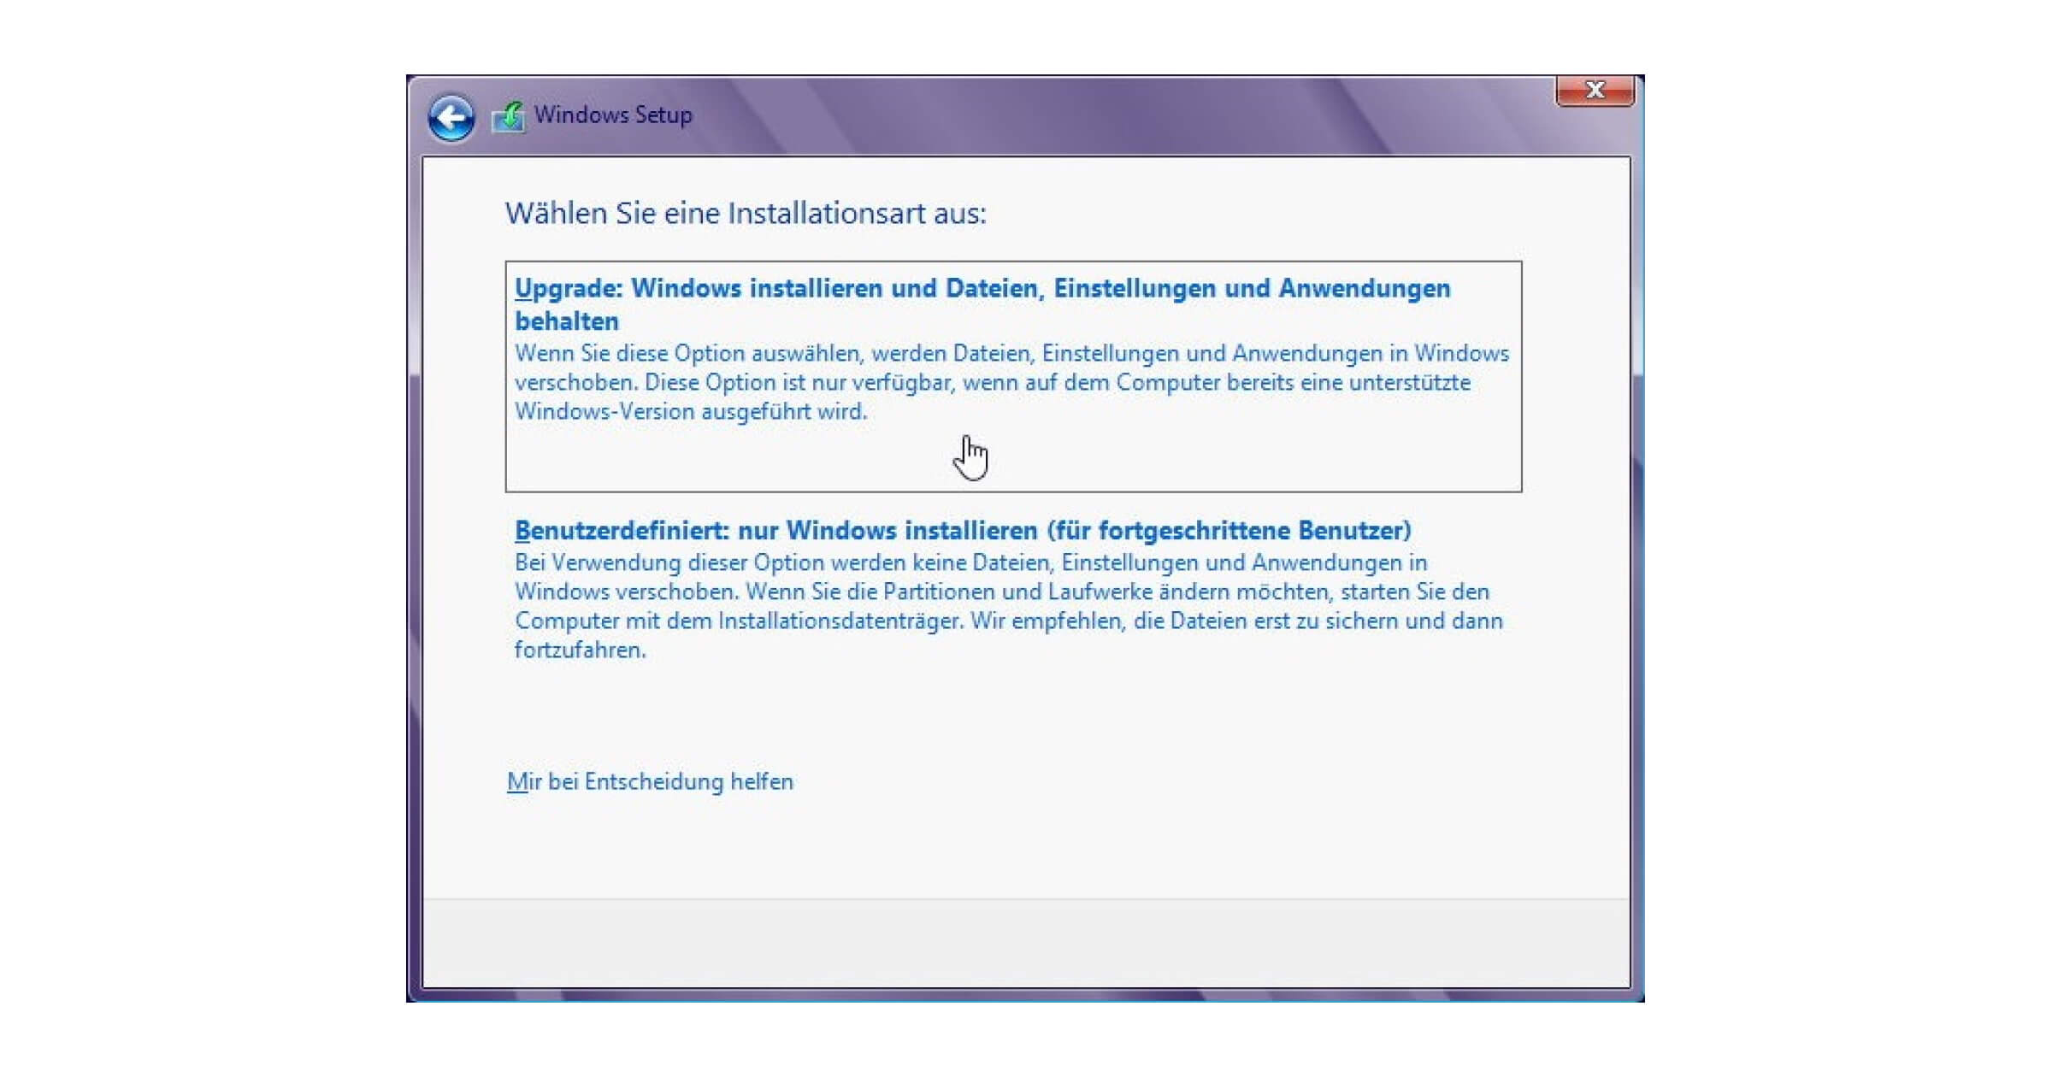Click the underlined U of Upgrade

[x=524, y=288]
